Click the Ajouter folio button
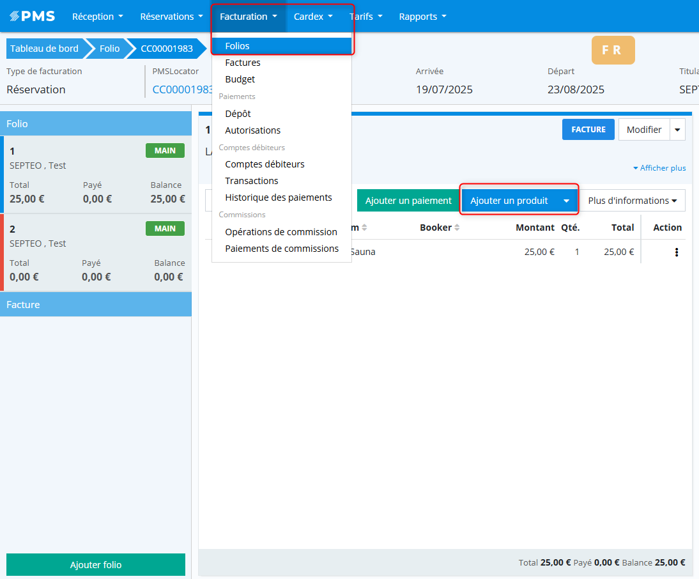 coord(96,565)
